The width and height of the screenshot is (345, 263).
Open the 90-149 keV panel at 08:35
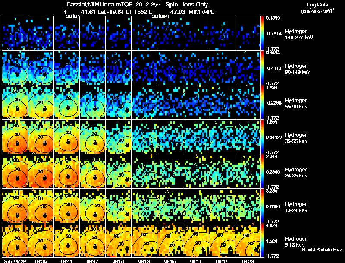[x=41, y=68]
